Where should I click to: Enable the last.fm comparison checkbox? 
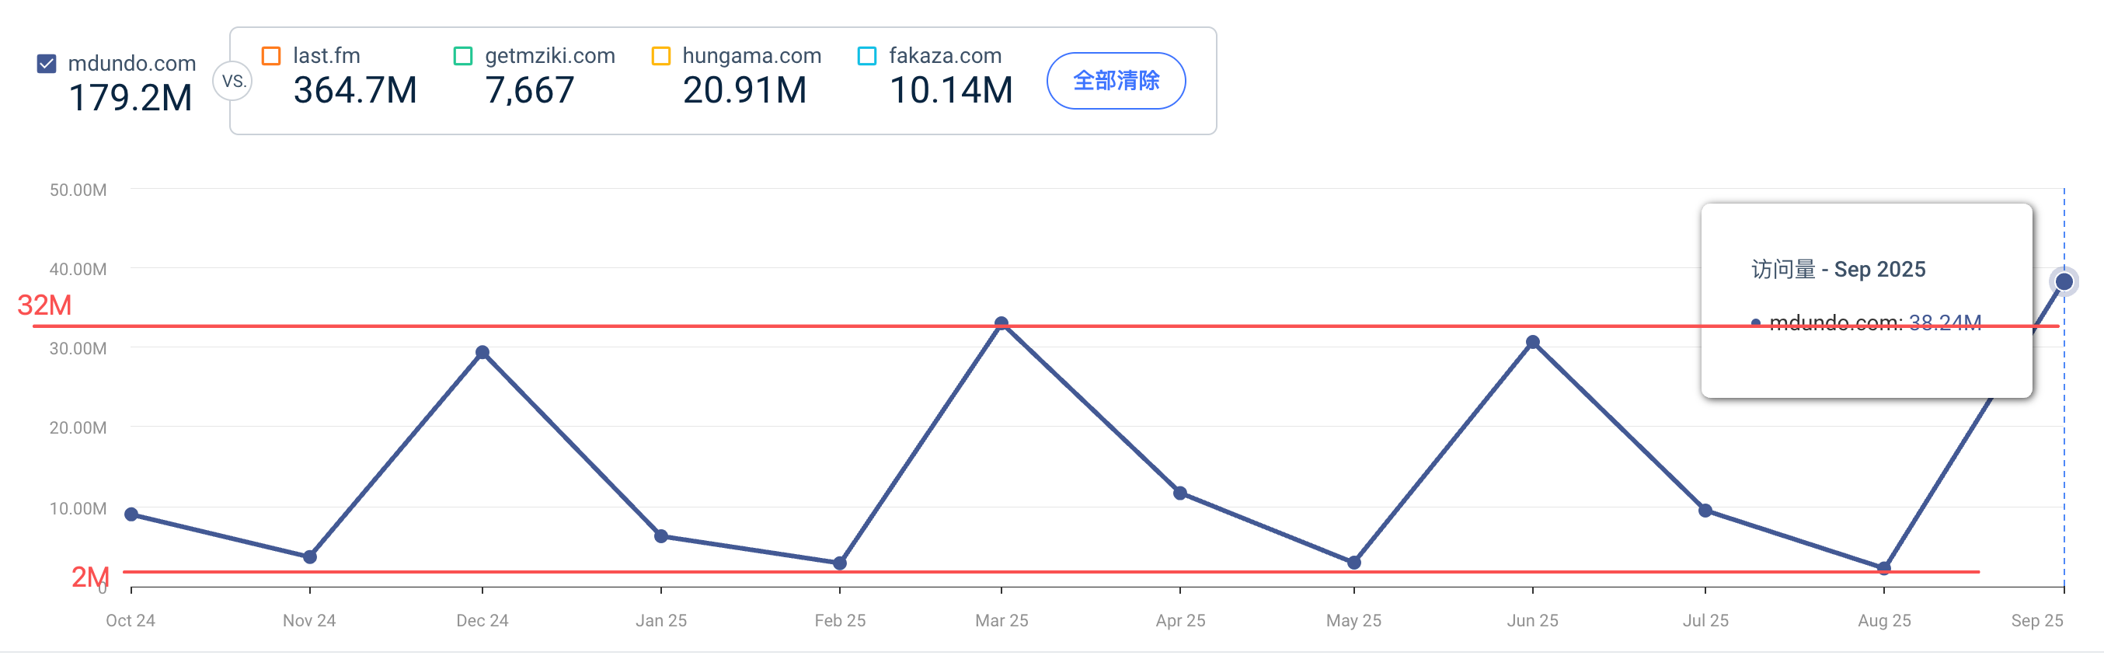271,55
